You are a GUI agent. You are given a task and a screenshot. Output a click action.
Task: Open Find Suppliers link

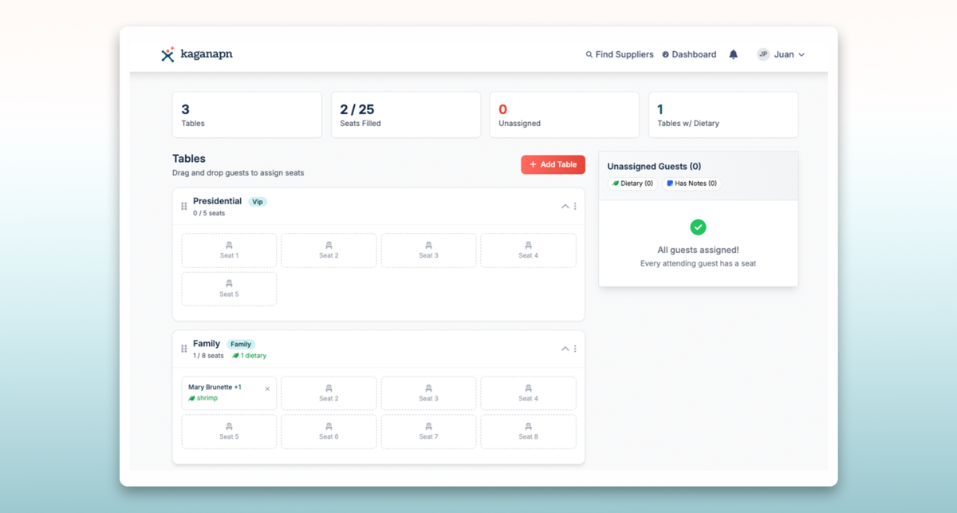point(624,54)
